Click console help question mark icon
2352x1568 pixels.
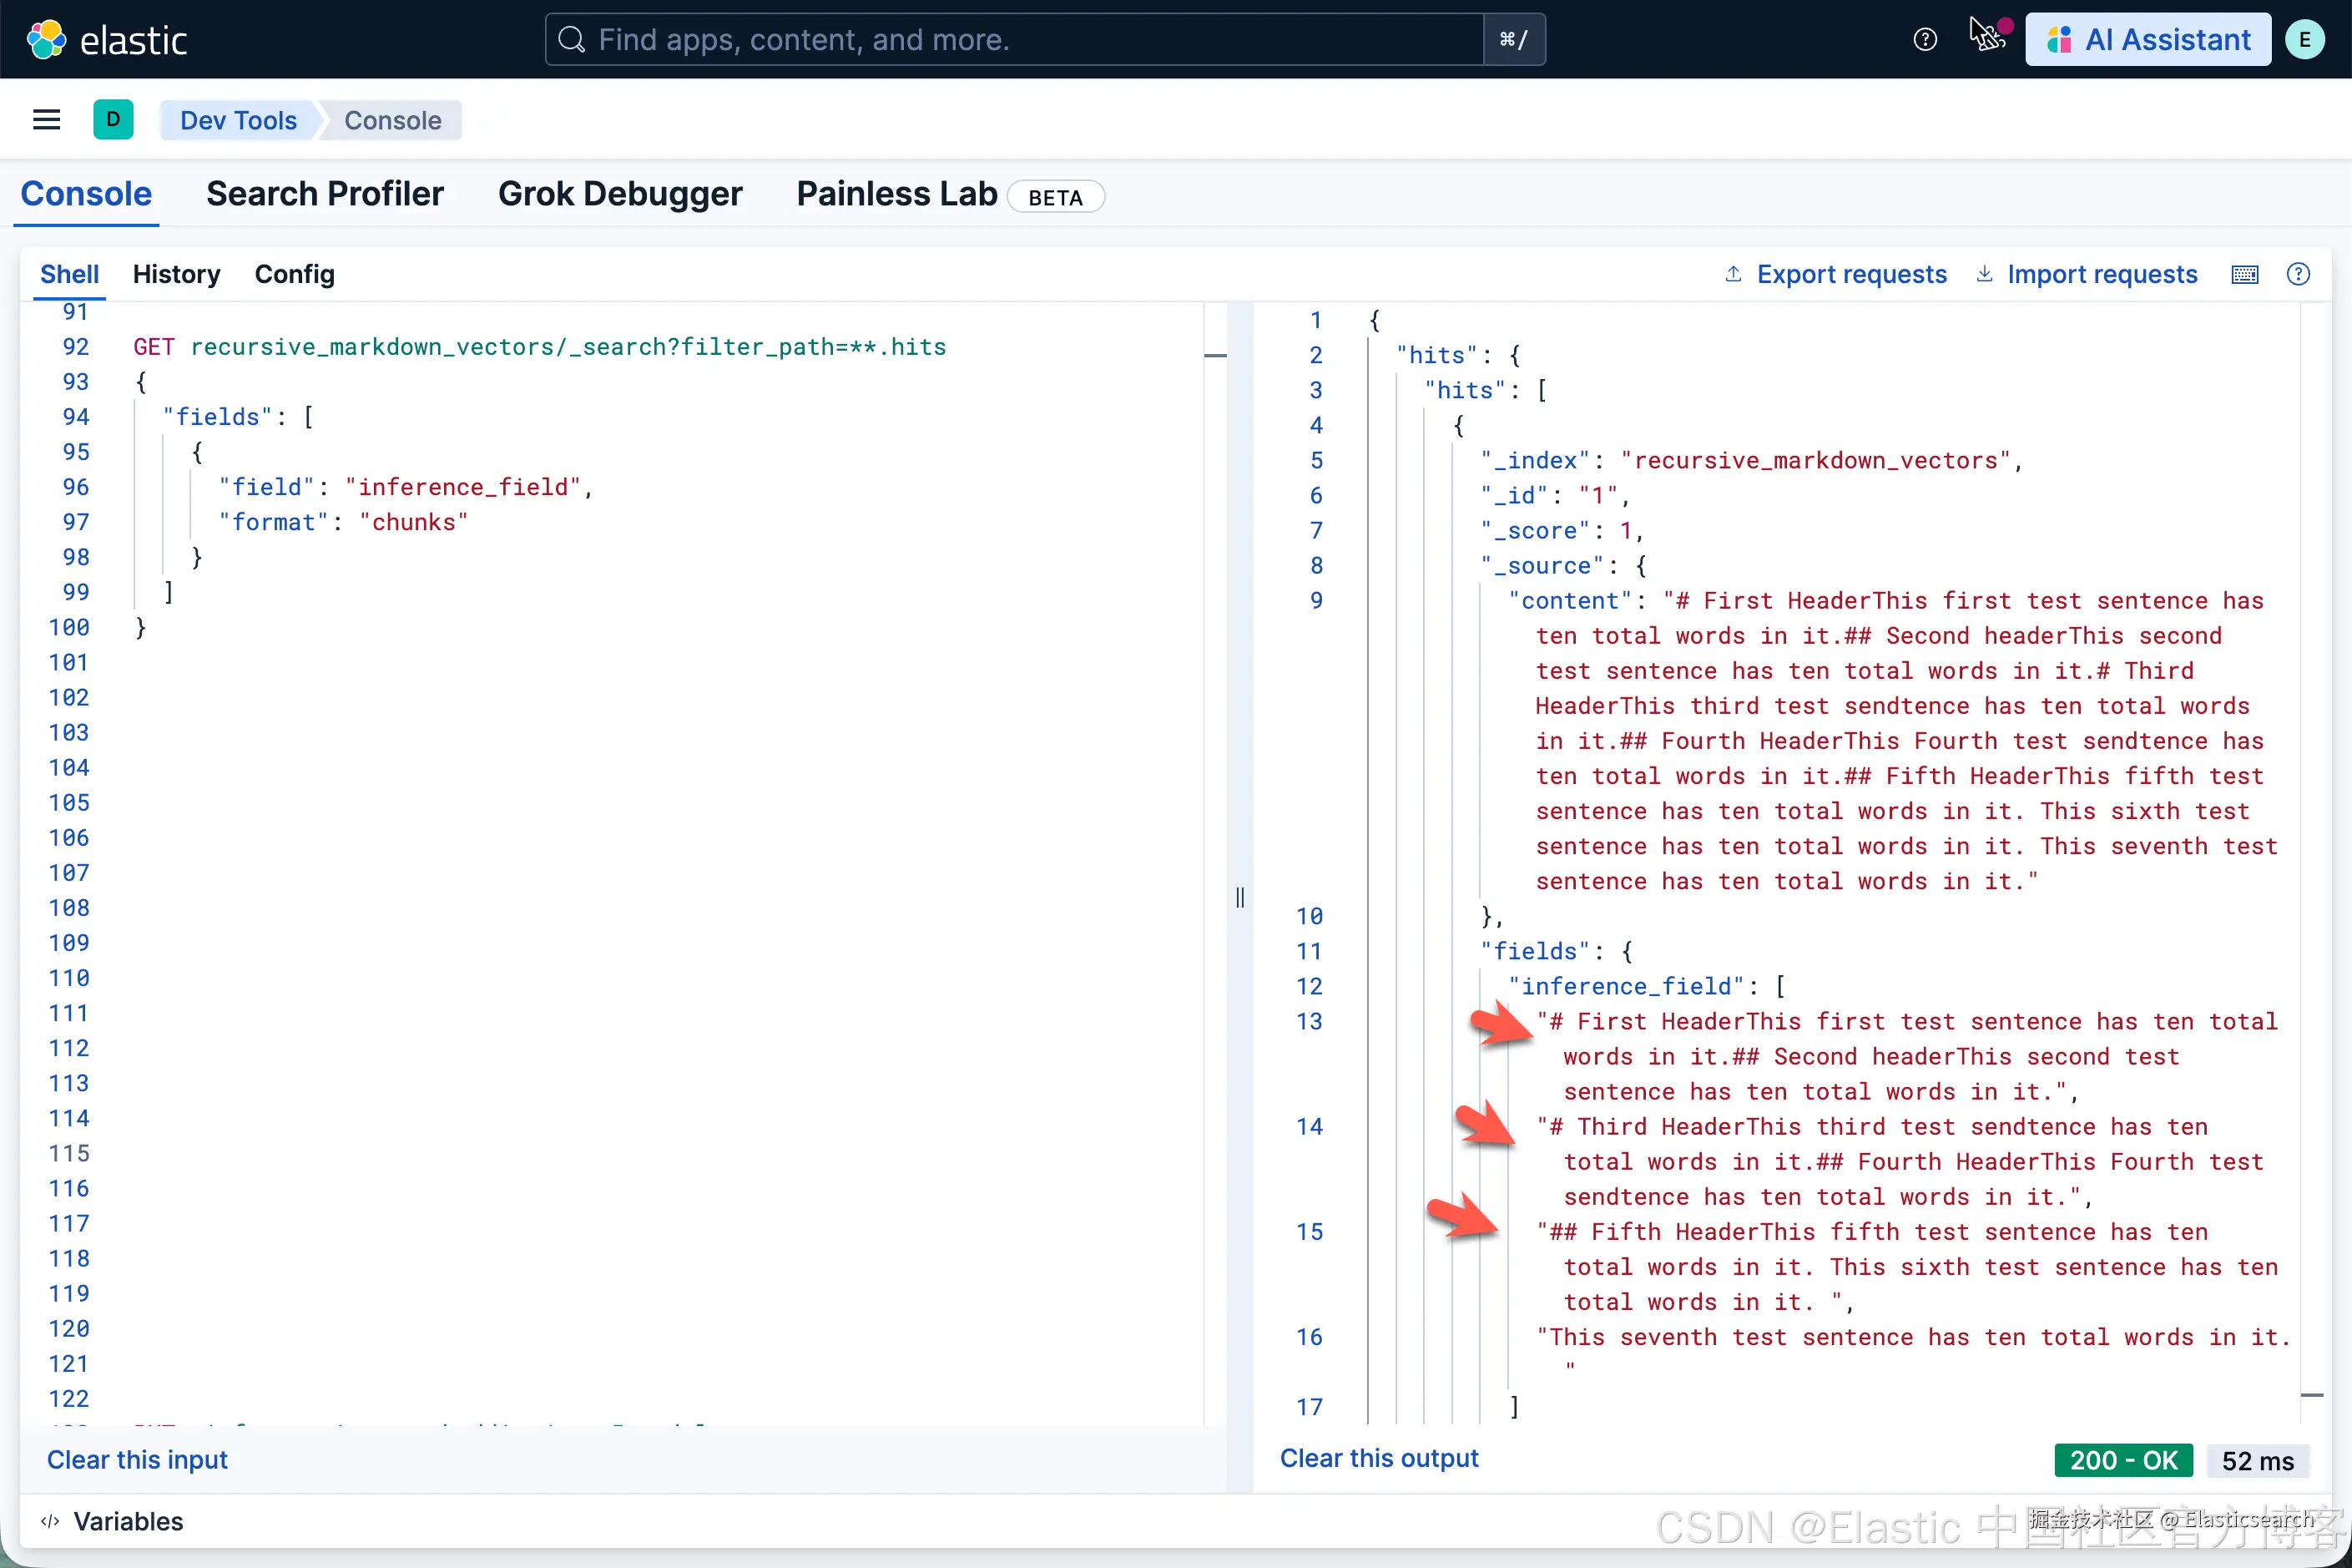click(x=2298, y=274)
